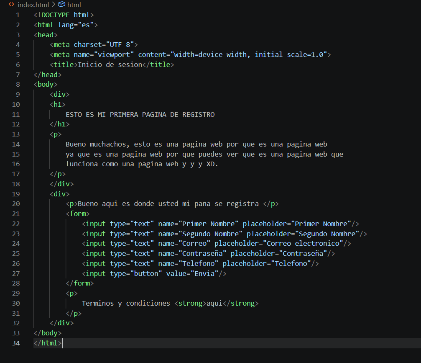Click the closing p tag on line 31
Viewport: 421px width, 363px height.
[x=74, y=314]
